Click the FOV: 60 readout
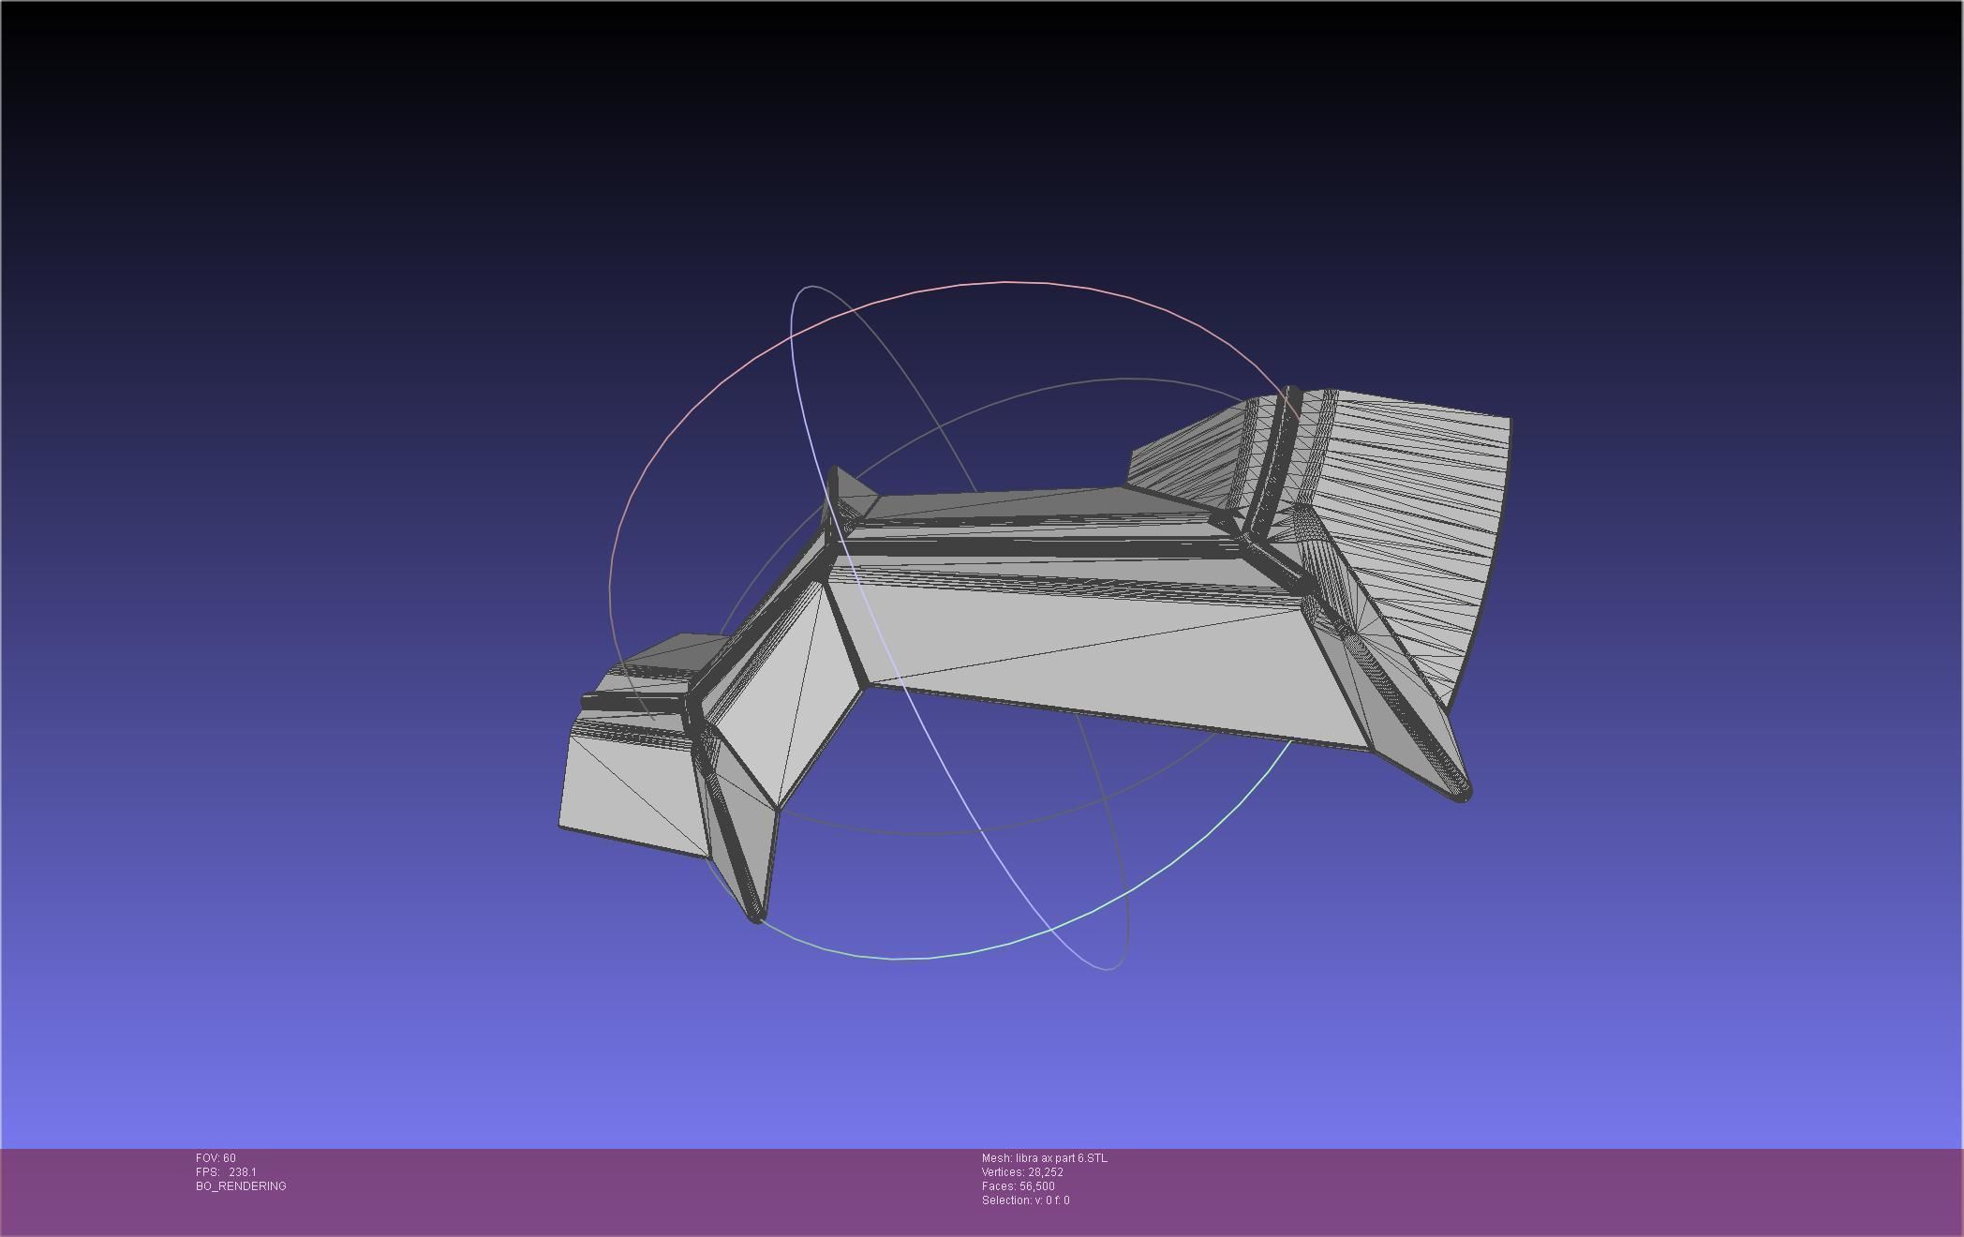The height and width of the screenshot is (1237, 1964). click(x=216, y=1158)
